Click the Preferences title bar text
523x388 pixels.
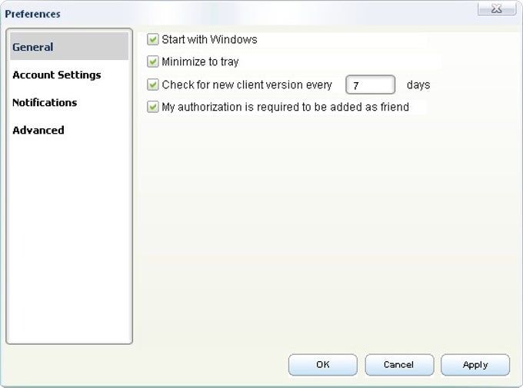[x=32, y=14]
